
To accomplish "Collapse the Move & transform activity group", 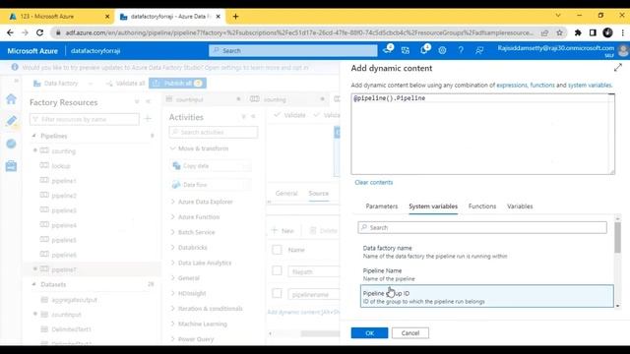I will pyautogui.click(x=173, y=148).
